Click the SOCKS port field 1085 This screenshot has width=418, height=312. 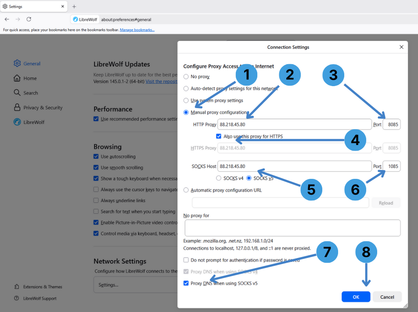[392, 166]
